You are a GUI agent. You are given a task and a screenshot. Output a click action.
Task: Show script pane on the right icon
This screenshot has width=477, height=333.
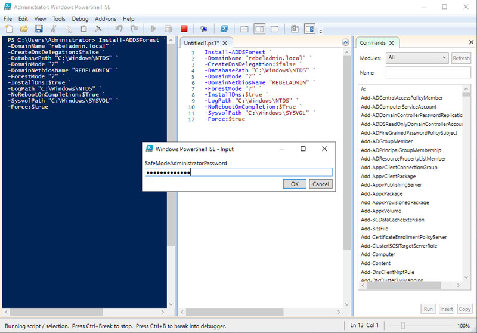pos(259,29)
